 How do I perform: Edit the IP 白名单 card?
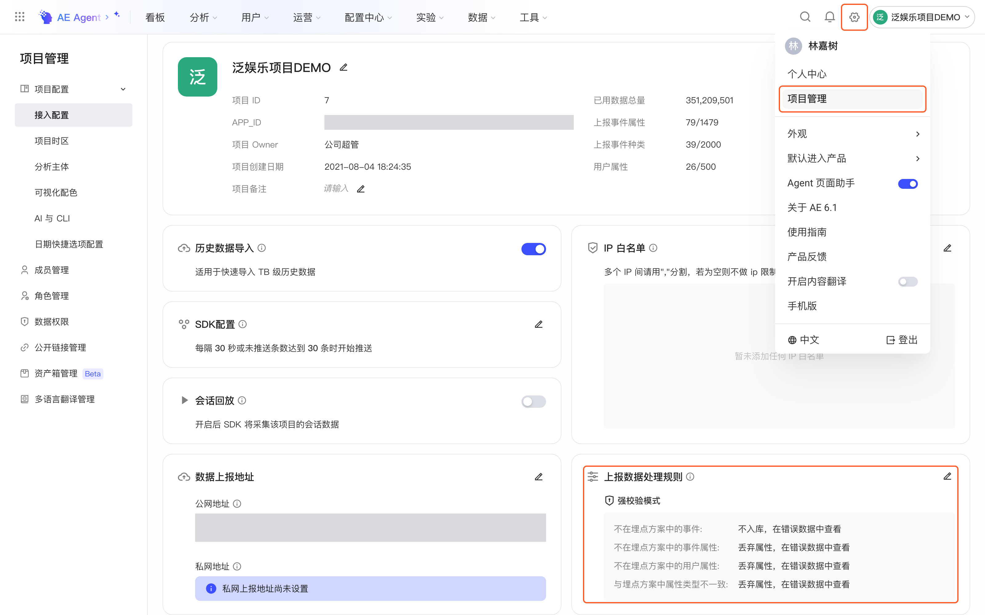click(947, 248)
